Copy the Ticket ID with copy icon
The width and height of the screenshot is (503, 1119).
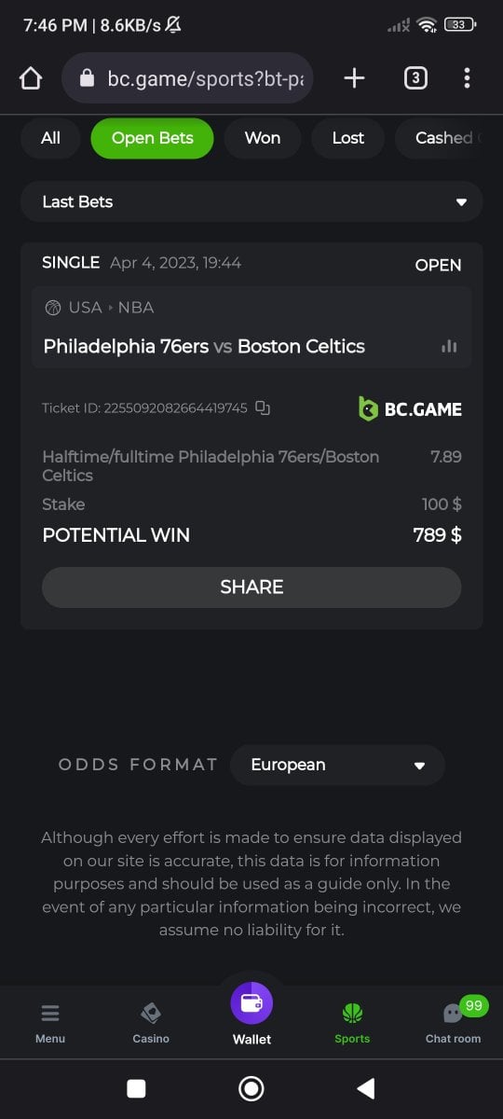[263, 408]
